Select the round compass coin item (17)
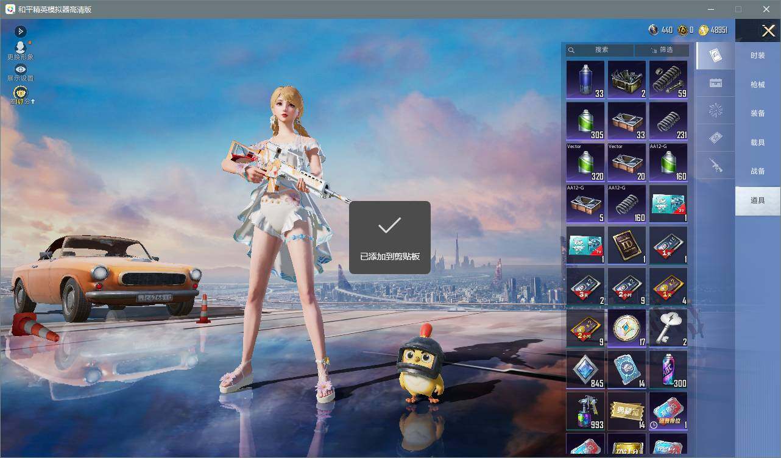 [627, 328]
